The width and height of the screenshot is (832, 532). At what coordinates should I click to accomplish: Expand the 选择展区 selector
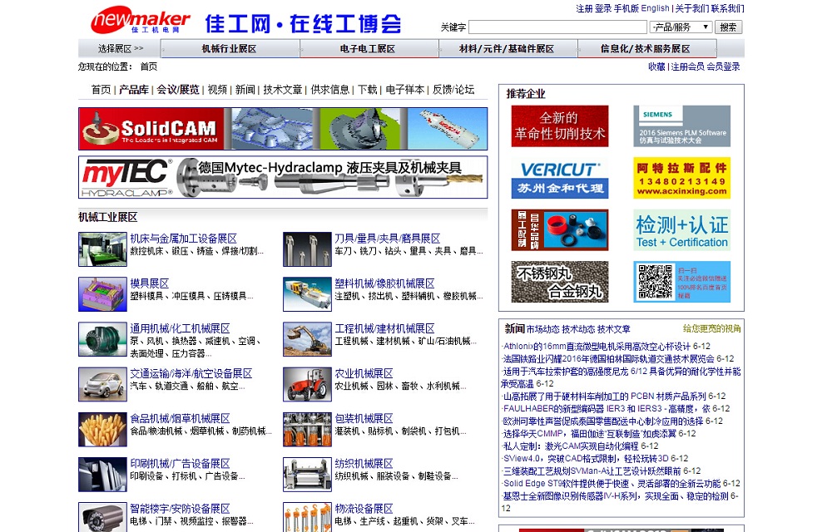[x=121, y=49]
